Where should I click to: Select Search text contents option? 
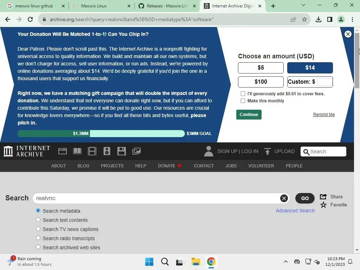click(38, 220)
